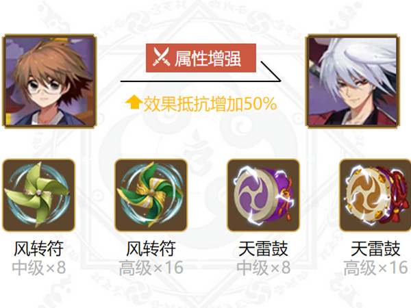Viewport: 411px width, 308px height.
Task: Click the first 风转符 label
Action: (38, 248)
